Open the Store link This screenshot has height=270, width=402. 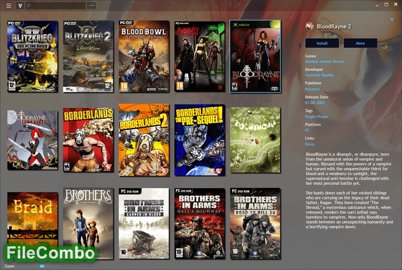(310, 144)
